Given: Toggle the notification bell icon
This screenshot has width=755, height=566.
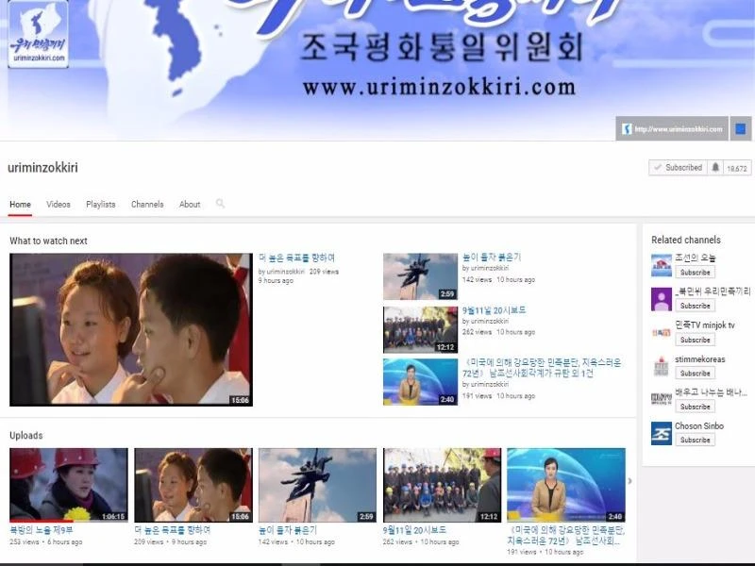Looking at the screenshot, I should coord(715,168).
